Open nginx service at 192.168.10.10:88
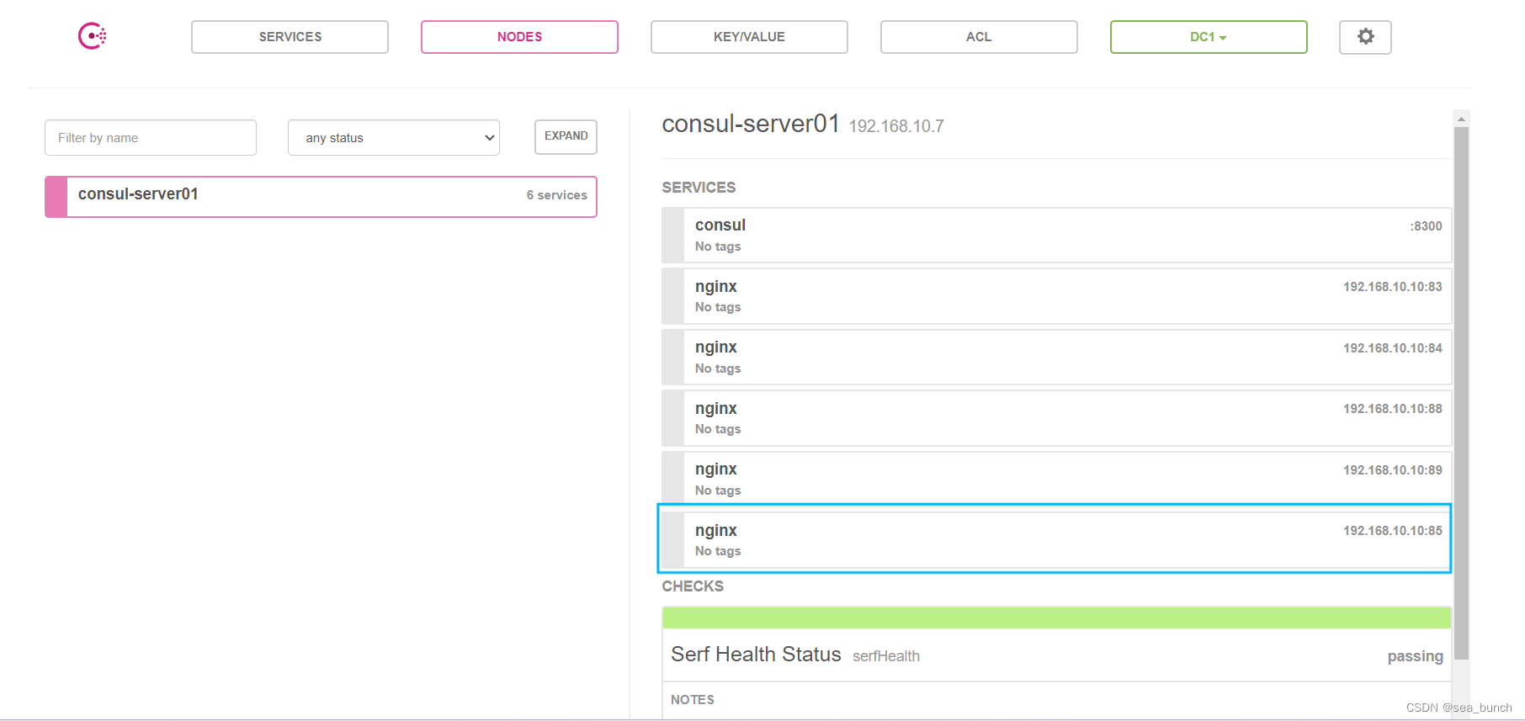This screenshot has width=1525, height=721. (1056, 418)
